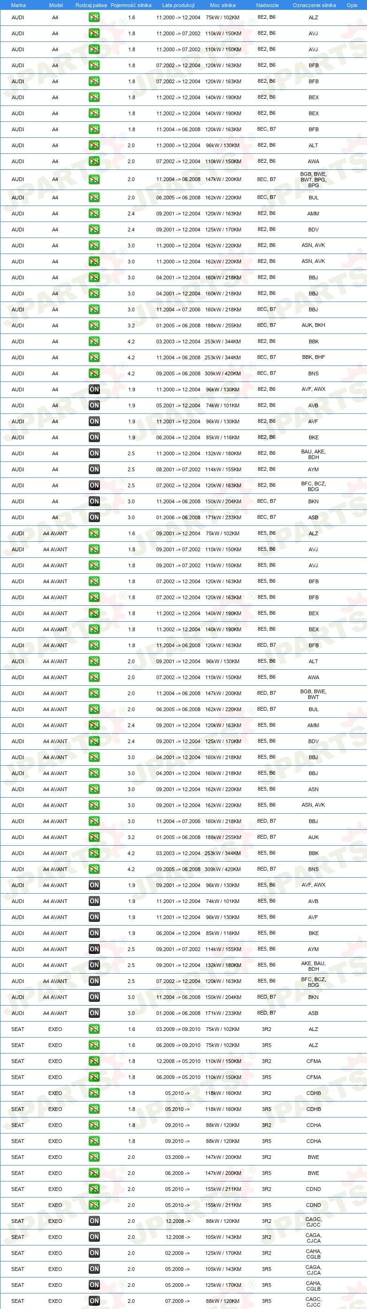Click diesel ON icon in SEAT EXEO 07.2009 row
The height and width of the screenshot is (1309, 367).
coord(94,1301)
